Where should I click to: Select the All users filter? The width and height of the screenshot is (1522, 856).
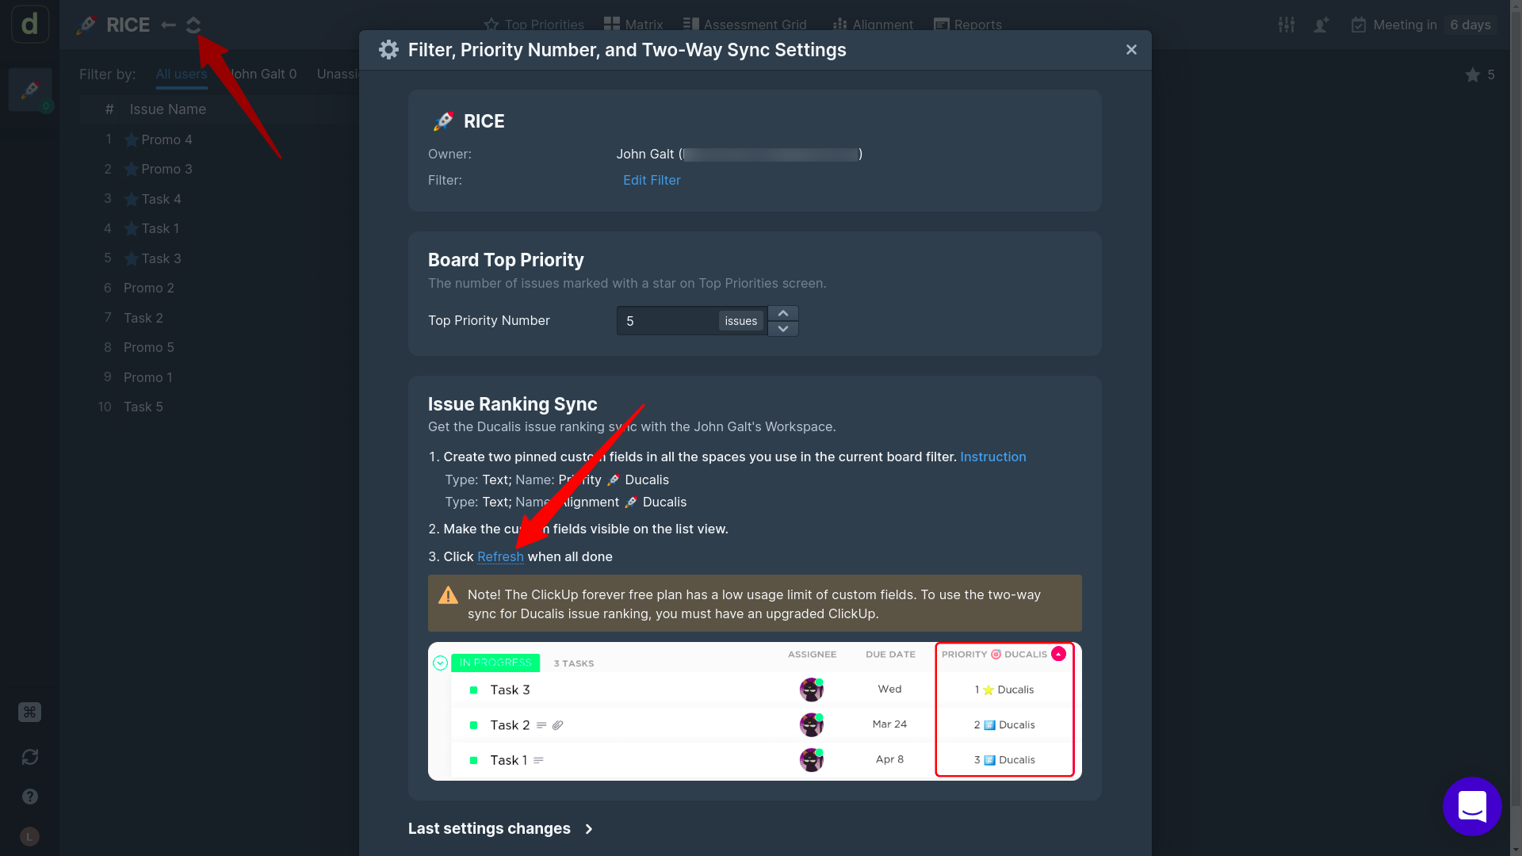click(x=182, y=74)
